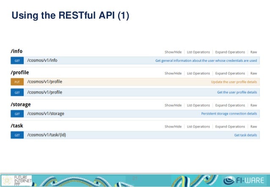Expand Operations for the /task section
Image resolution: width=270 pixels, height=187 pixels.
[230, 126]
